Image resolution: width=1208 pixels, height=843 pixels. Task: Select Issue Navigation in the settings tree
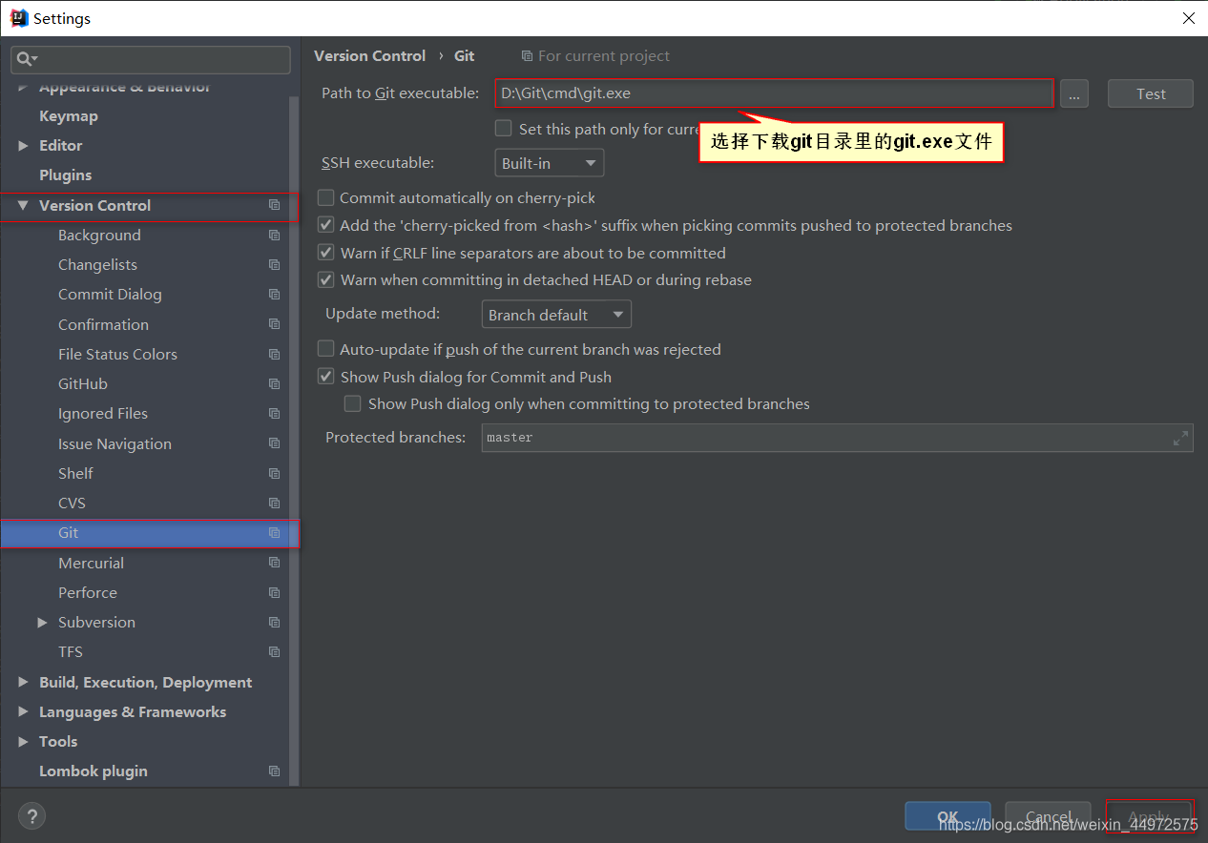[115, 443]
